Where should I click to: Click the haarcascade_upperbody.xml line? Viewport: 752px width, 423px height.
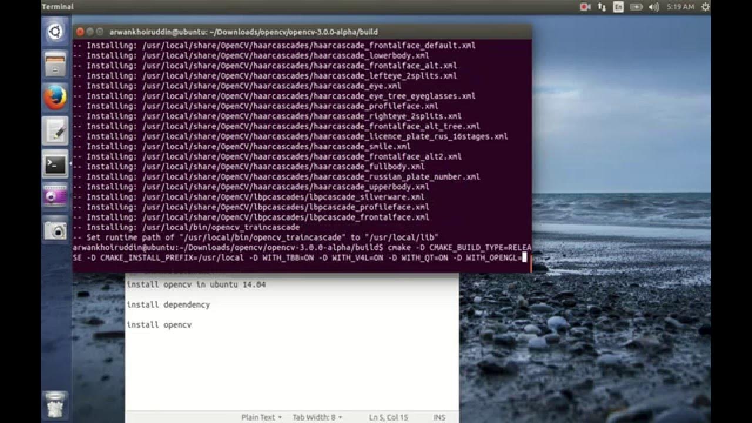point(251,187)
